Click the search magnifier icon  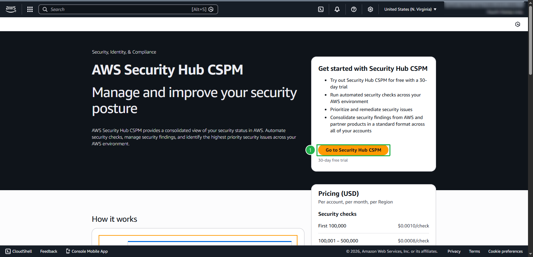(x=45, y=9)
